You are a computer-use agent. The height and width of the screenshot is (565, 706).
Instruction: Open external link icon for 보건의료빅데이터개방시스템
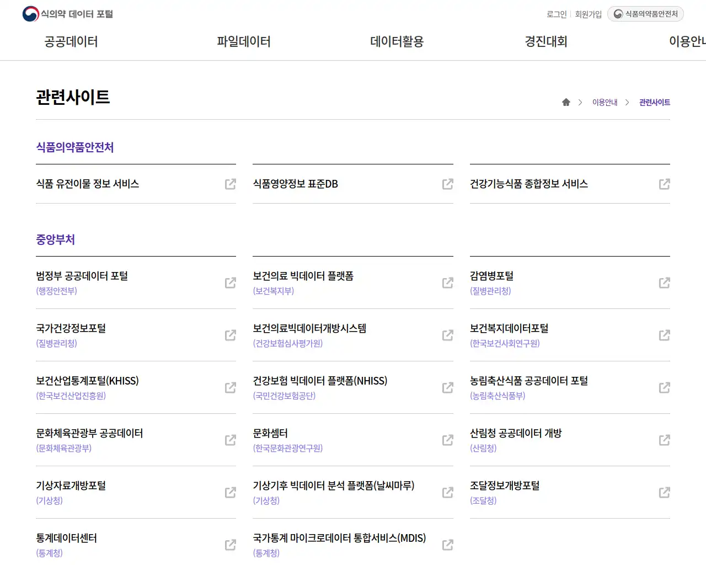448,335
